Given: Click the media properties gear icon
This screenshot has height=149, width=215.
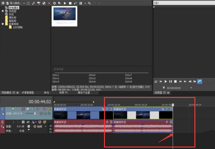Looking at the screenshot, I should [54, 3].
